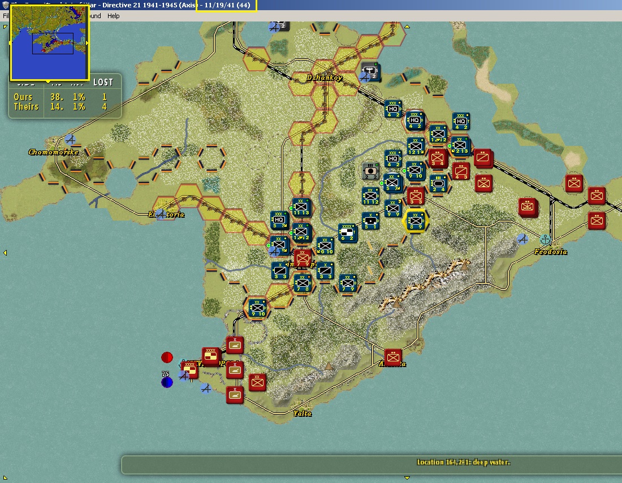Screen dimensions: 622x483
Task: Click the gray 2-2 artillery unit
Action: click(x=370, y=171)
